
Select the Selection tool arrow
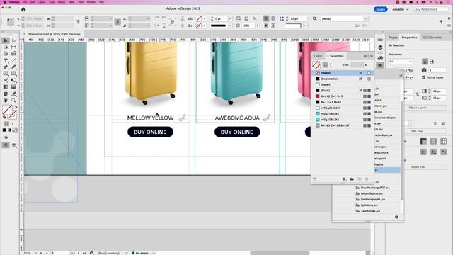click(6, 41)
